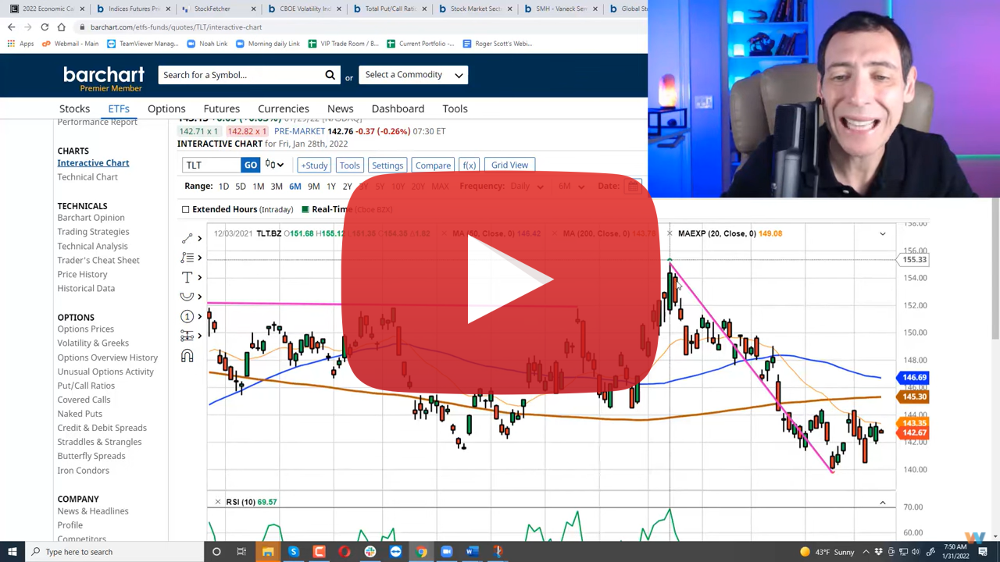Go to the browser home page

(62, 27)
